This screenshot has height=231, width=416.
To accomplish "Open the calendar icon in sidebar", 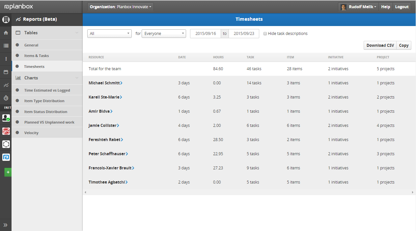I will pos(6,72).
